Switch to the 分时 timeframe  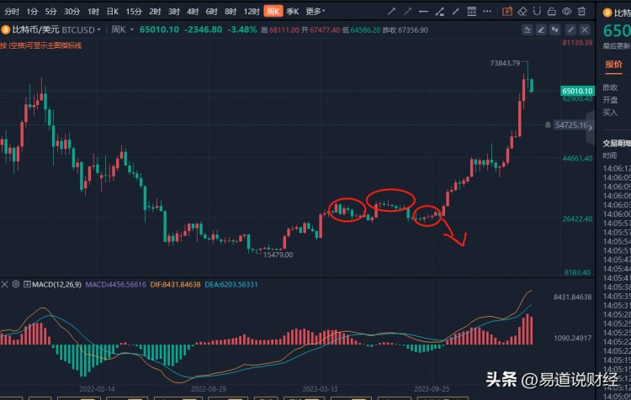click(12, 12)
